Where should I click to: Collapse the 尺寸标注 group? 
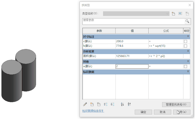coord(188,36)
